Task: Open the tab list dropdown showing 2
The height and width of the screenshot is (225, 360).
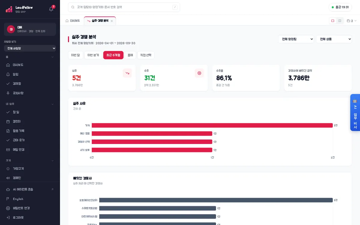Action: [352, 21]
